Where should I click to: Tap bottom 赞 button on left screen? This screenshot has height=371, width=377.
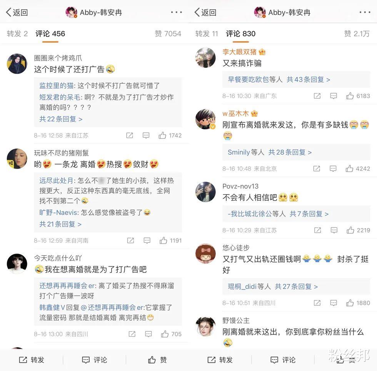[x=157, y=360]
